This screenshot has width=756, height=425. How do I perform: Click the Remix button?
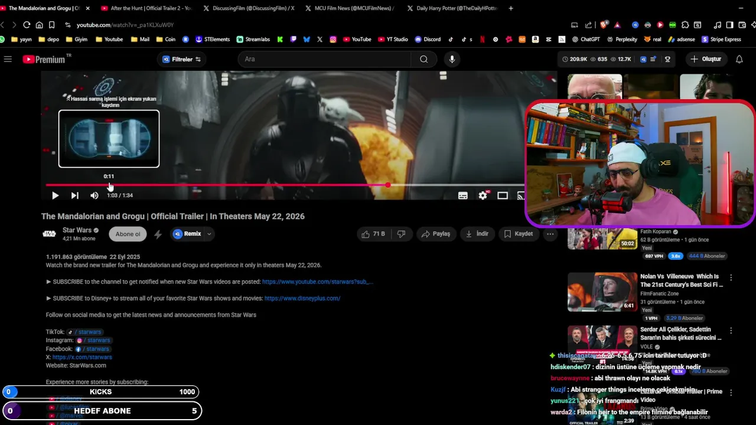coord(187,234)
